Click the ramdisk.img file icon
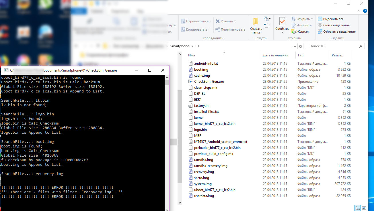The width and height of the screenshot is (374, 211). (x=191, y=160)
